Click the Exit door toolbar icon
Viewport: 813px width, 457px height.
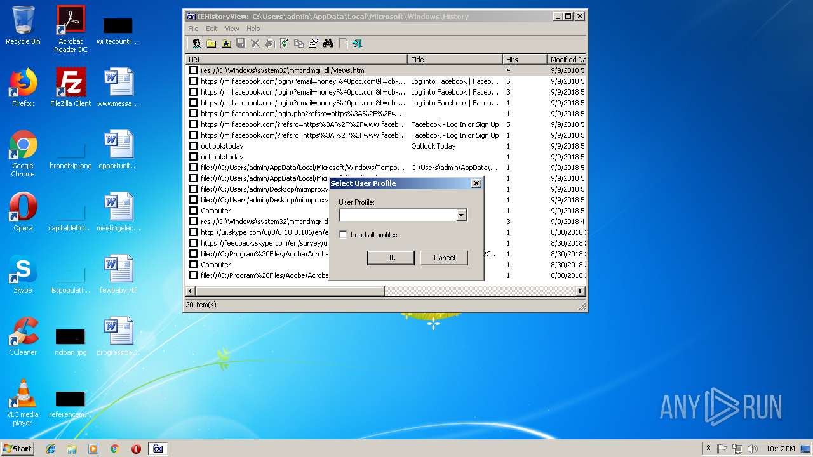pos(358,43)
